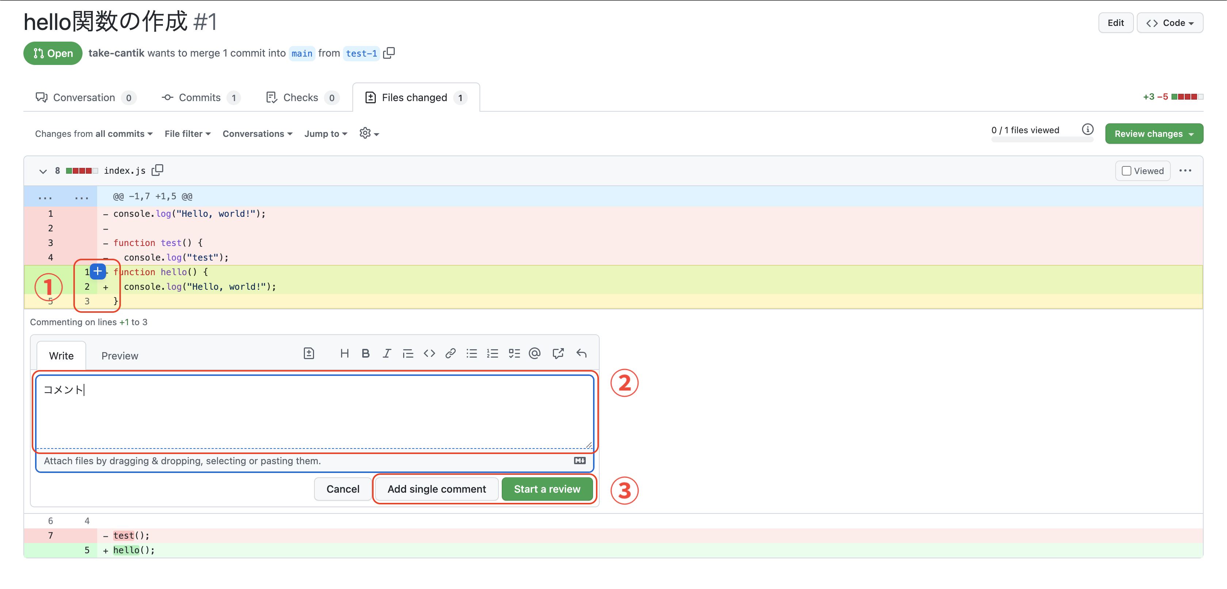Switch to the Preview tab
The width and height of the screenshot is (1227, 589).
[119, 356]
